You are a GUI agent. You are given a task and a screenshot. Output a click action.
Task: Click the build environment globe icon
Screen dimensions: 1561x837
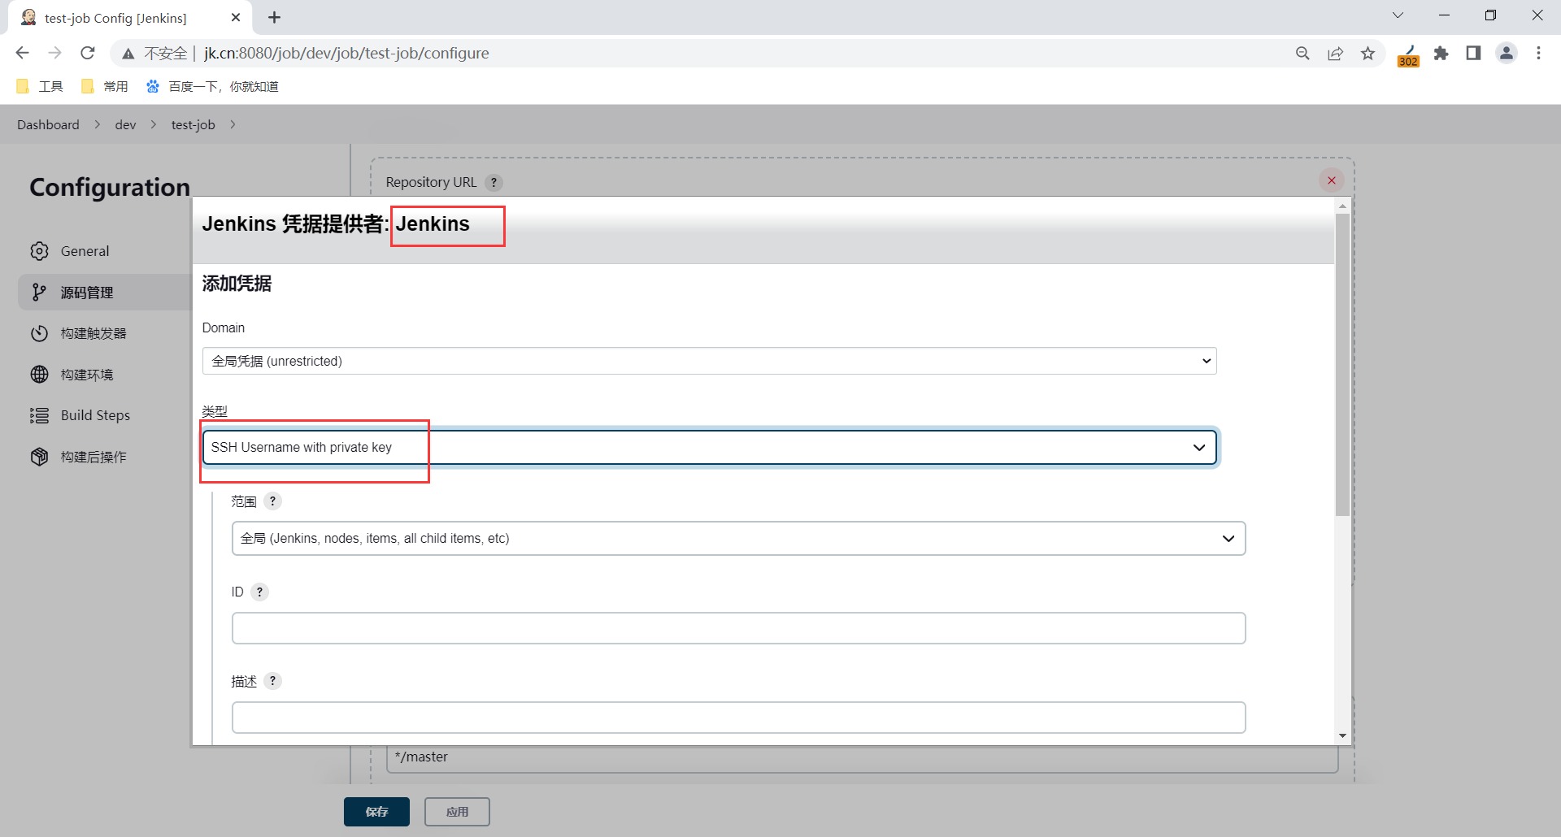point(39,375)
